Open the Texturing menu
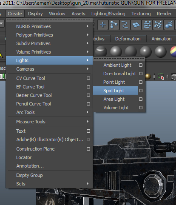The width and height of the screenshot is (176, 205). coord(141,14)
